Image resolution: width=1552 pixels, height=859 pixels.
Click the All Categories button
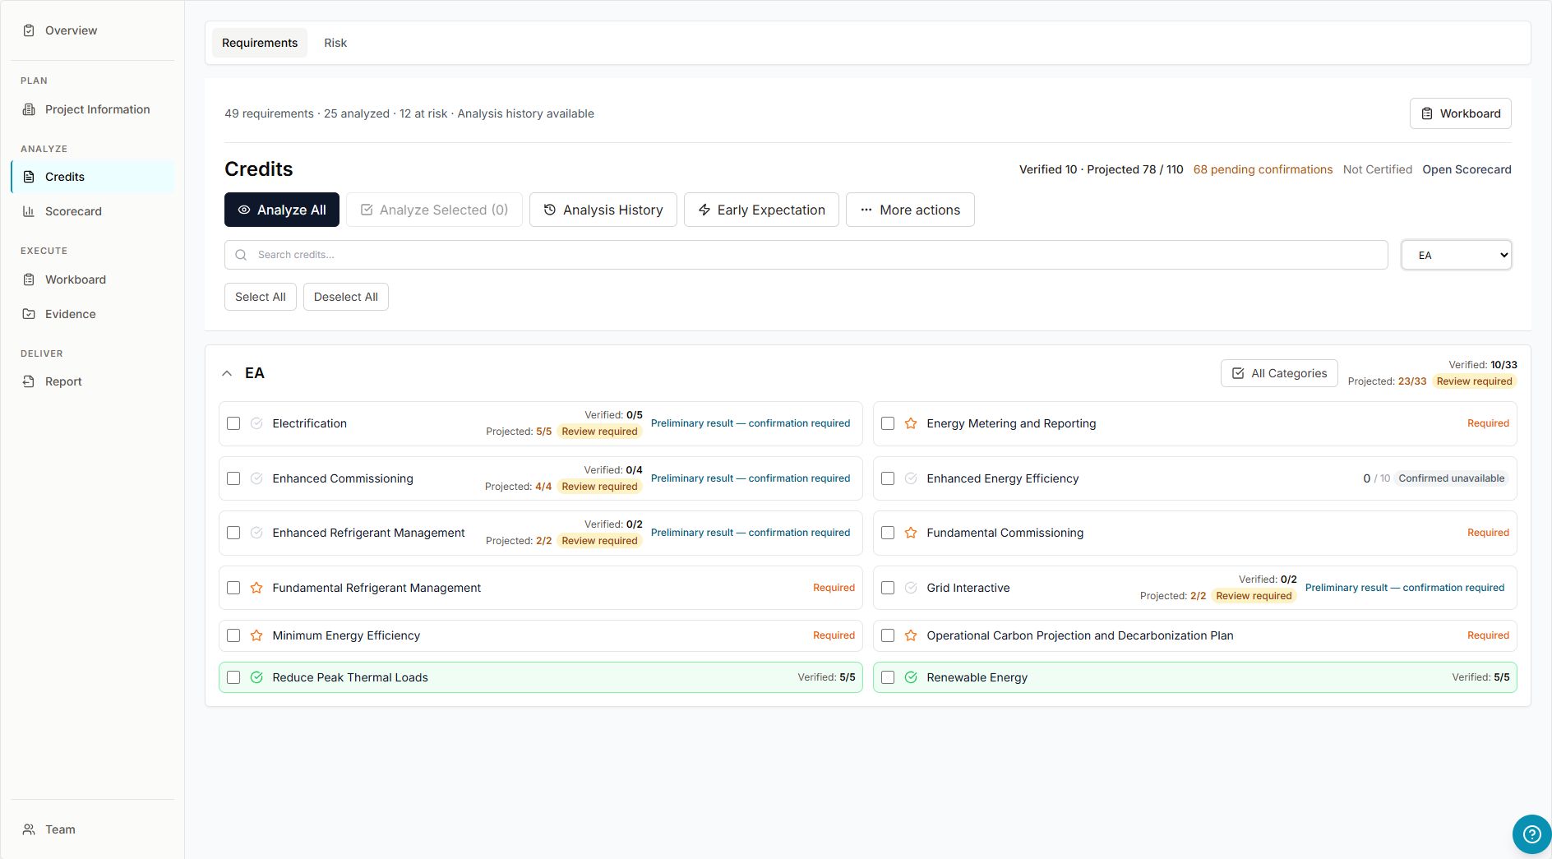pyautogui.click(x=1279, y=373)
